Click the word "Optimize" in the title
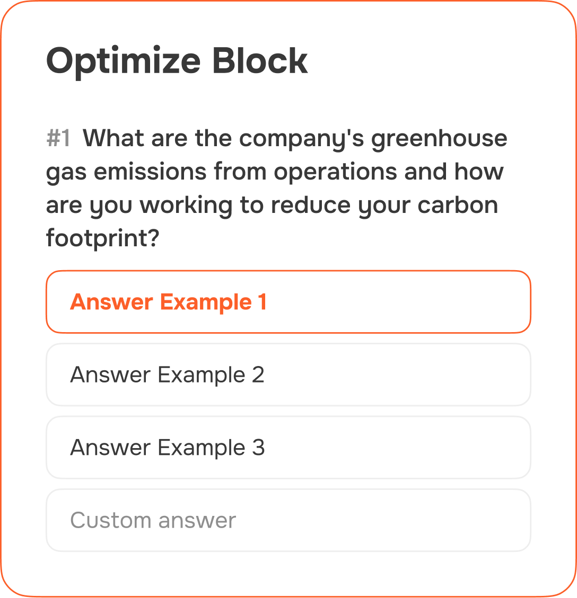The image size is (577, 598). tap(124, 61)
